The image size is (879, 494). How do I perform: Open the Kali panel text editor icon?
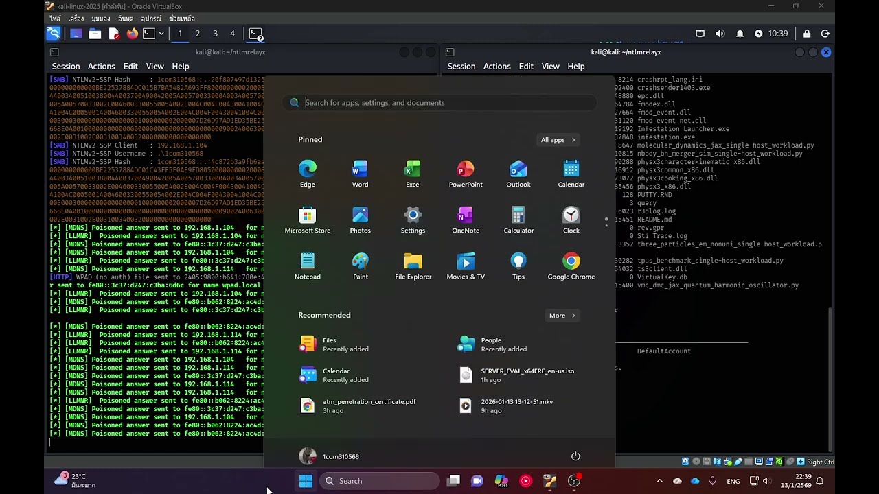113,33
